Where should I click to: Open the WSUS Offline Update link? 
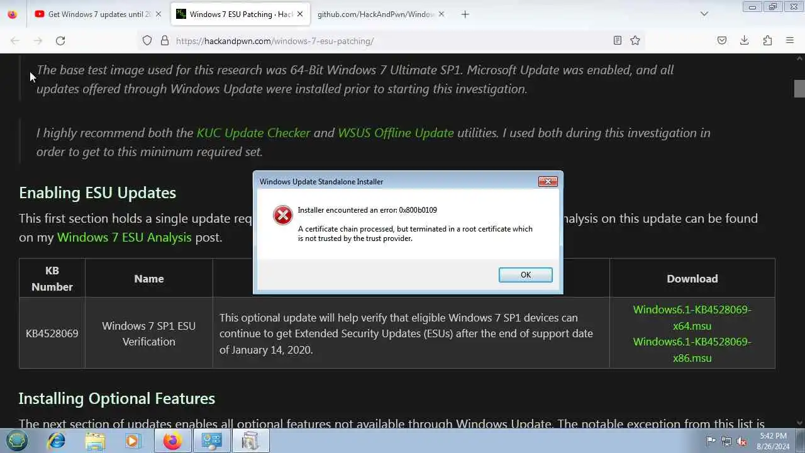[x=396, y=133]
